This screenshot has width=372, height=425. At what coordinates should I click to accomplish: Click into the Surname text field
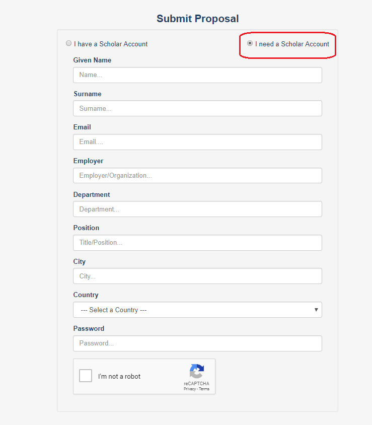pyautogui.click(x=197, y=108)
